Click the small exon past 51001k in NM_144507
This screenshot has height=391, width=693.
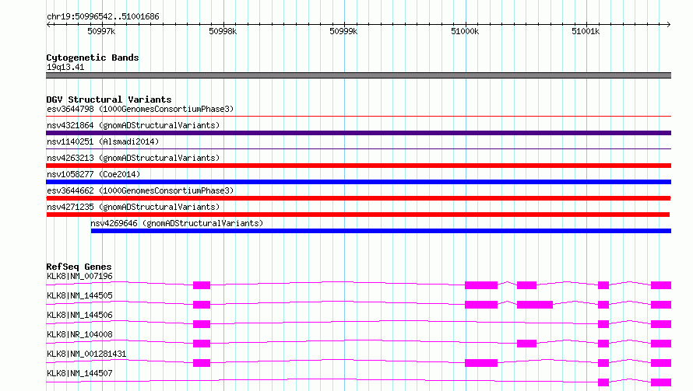(x=603, y=382)
